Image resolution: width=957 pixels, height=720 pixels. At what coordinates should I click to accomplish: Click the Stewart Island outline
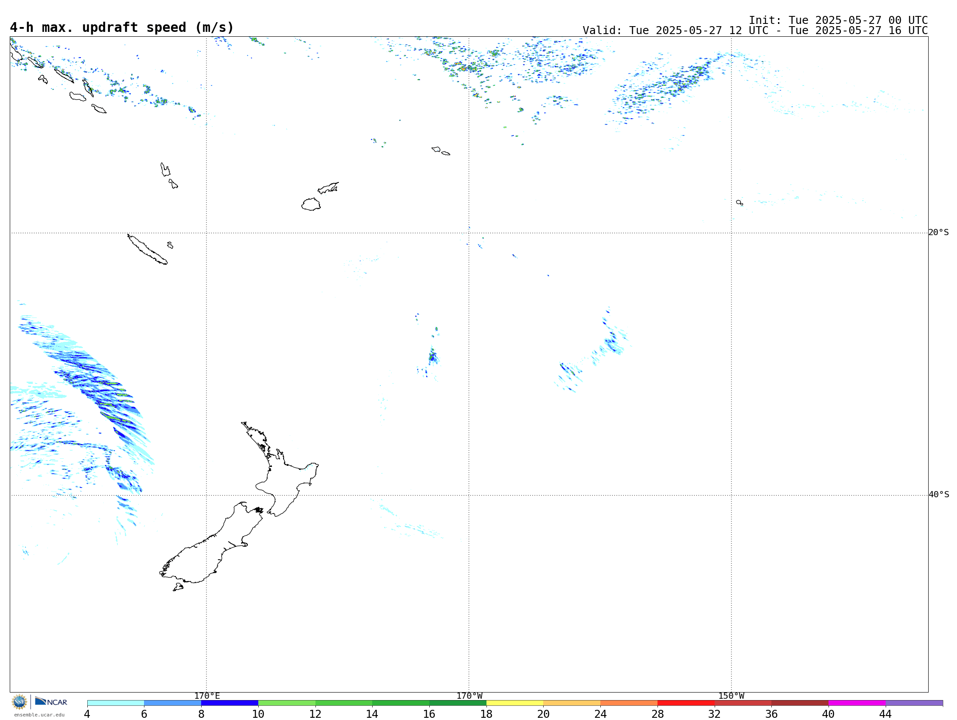(178, 587)
